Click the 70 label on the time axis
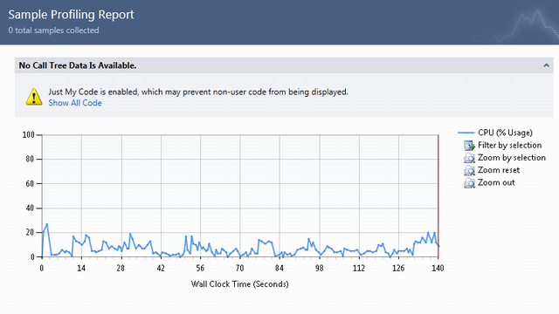The image size is (559, 314). (239, 268)
